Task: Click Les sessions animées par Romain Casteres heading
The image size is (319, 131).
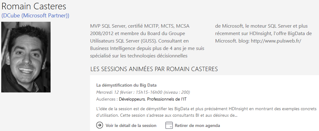Action: (x=154, y=69)
